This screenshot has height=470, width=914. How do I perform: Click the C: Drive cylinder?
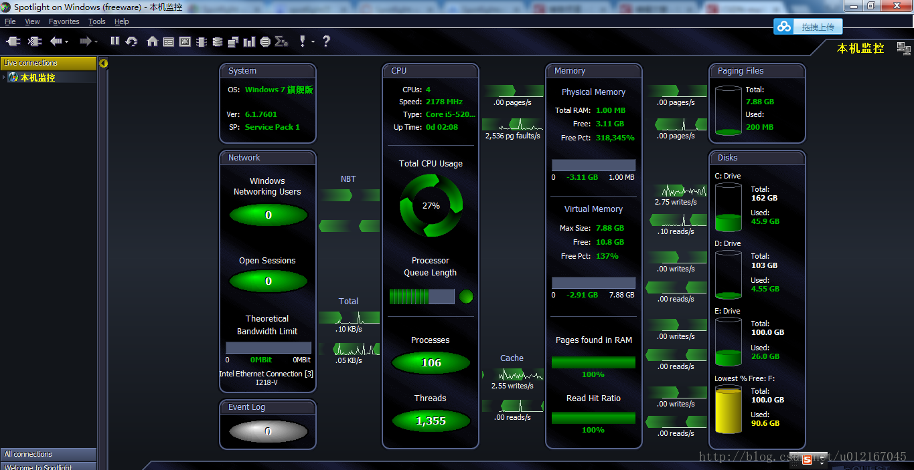pyautogui.click(x=729, y=208)
